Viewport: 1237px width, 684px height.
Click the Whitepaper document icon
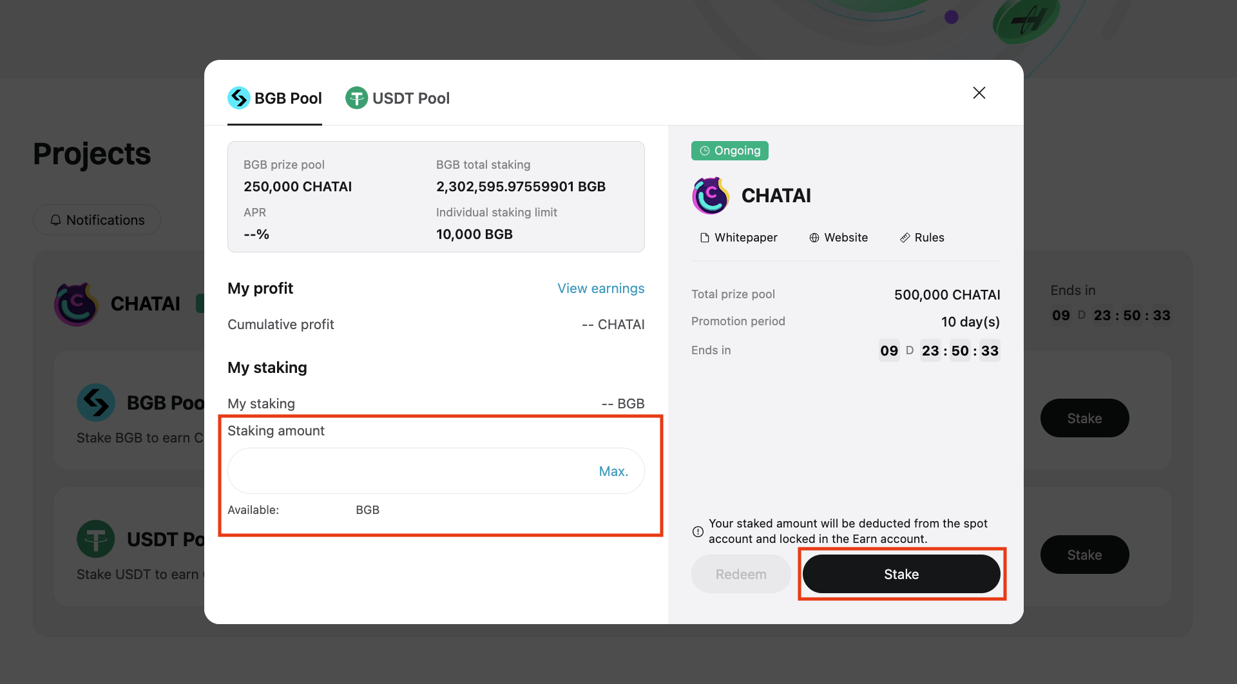pyautogui.click(x=705, y=238)
